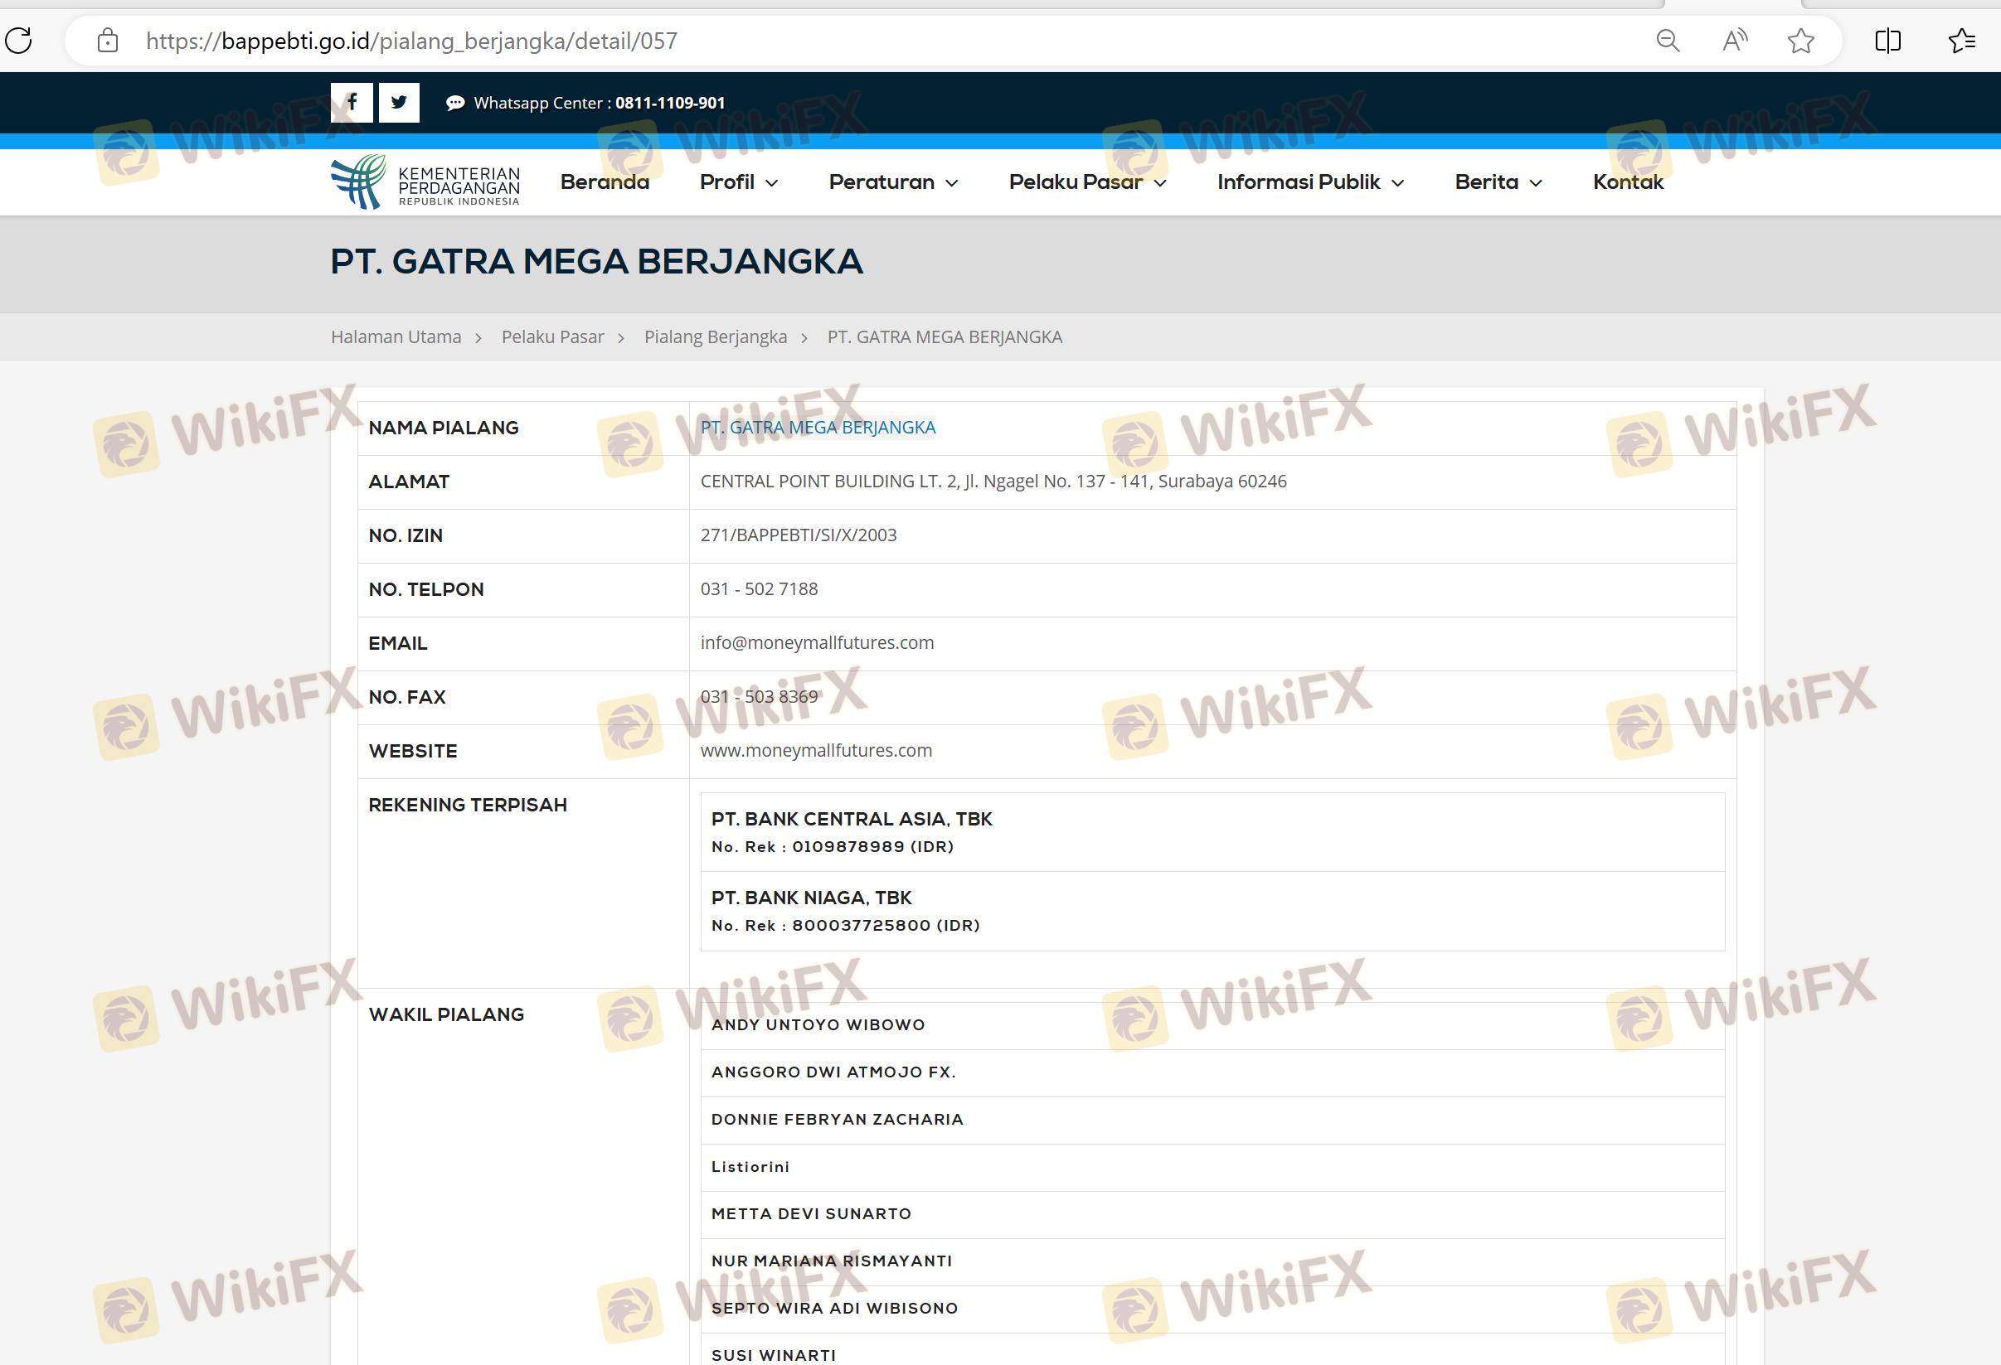The image size is (2001, 1365).
Task: Expand the Peraturan dropdown menu
Action: point(893,182)
